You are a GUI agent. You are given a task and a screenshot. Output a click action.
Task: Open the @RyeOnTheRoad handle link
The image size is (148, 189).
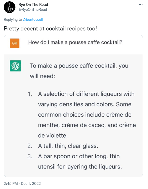pyautogui.click(x=33, y=9)
